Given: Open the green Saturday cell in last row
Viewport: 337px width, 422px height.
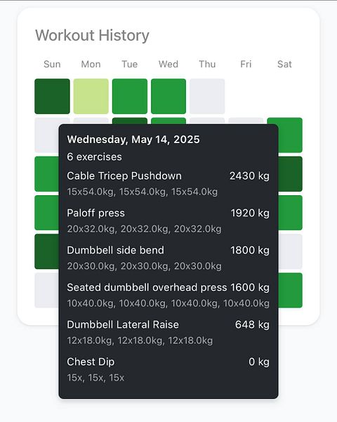Looking at the screenshot, I should 291,290.
